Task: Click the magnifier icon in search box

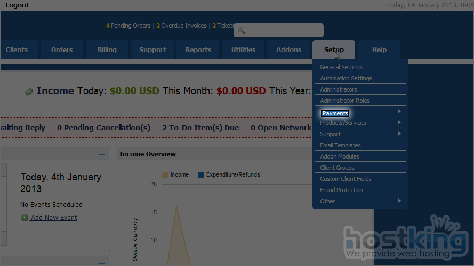Action: tap(241, 31)
